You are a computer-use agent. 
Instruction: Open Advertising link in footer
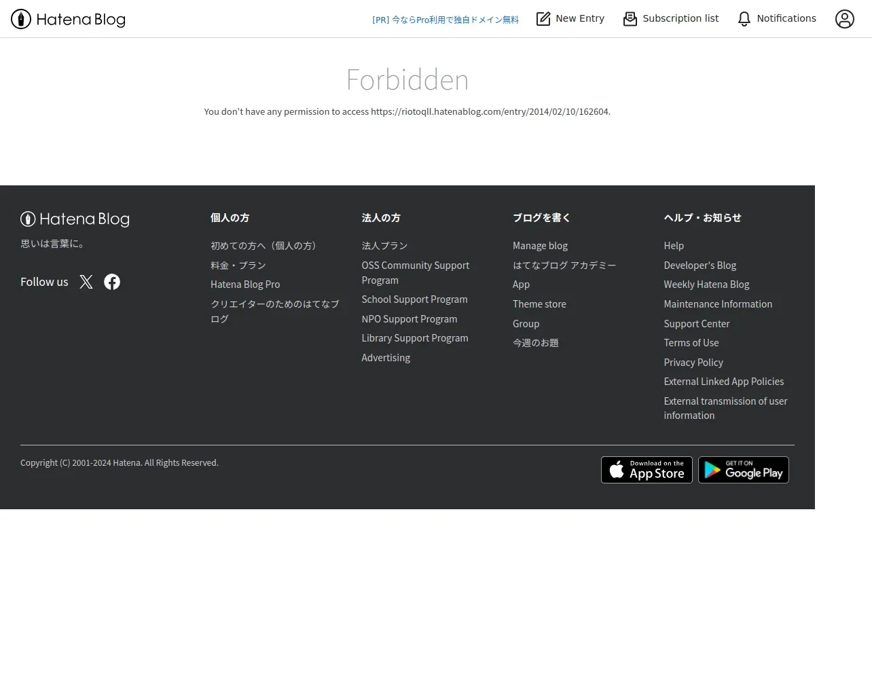click(386, 358)
